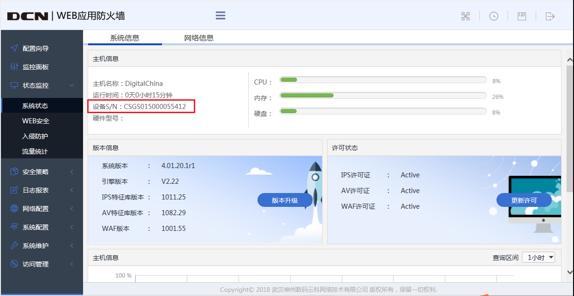Collapse the 状态监控 sidebar section

tap(42, 85)
